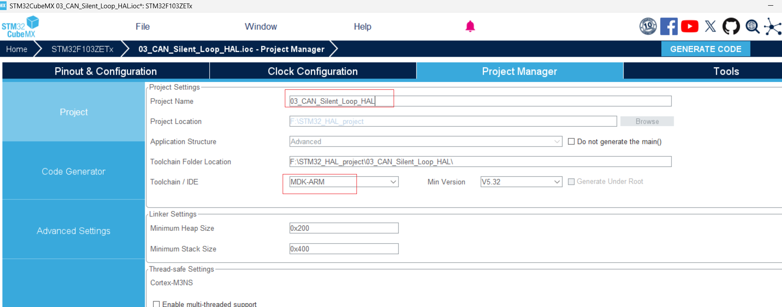Click the Cortex-M3NS text
This screenshot has height=307, width=782.
point(171,283)
